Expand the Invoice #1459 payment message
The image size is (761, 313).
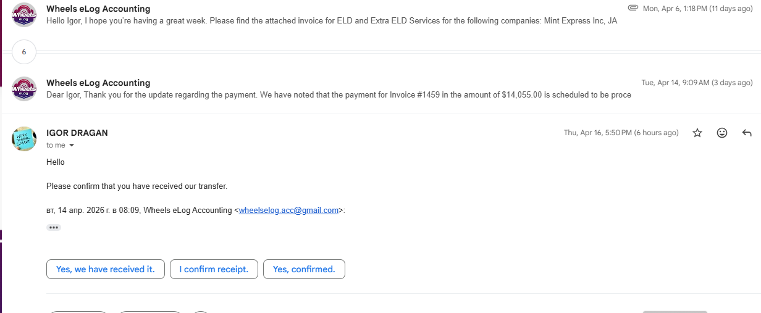pyautogui.click(x=338, y=95)
